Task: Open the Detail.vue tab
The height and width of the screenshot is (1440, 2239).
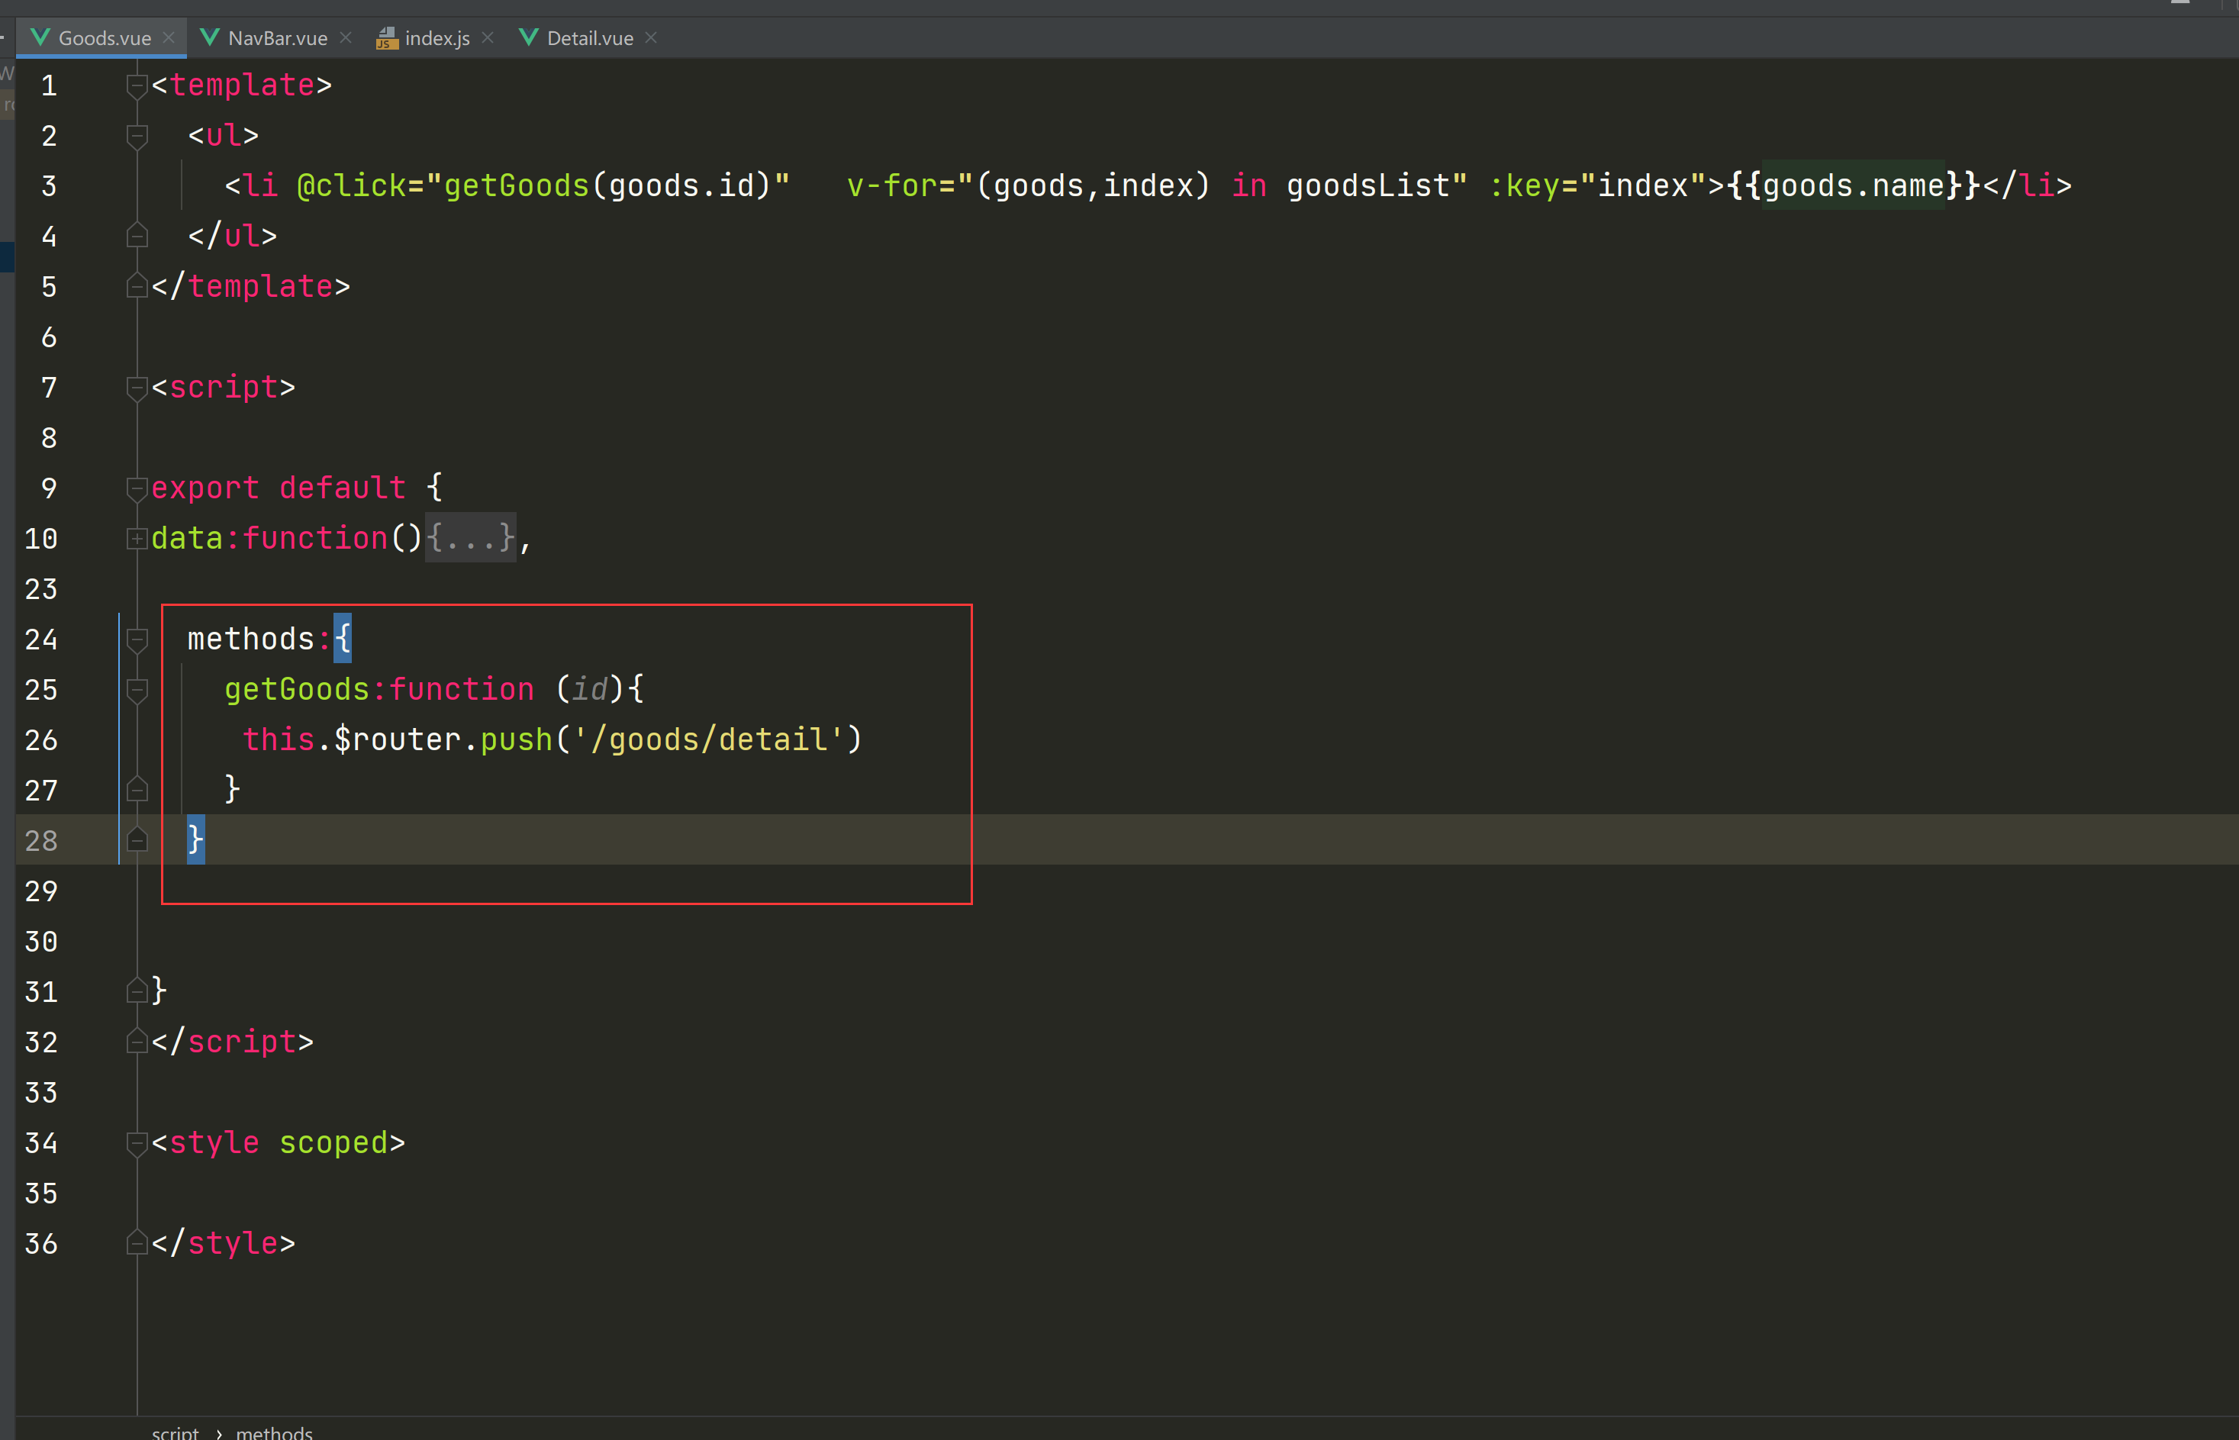Action: click(589, 38)
